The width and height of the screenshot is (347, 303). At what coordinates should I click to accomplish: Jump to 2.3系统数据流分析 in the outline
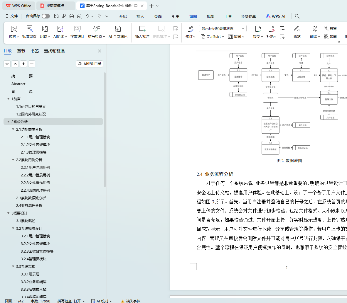[31, 198]
